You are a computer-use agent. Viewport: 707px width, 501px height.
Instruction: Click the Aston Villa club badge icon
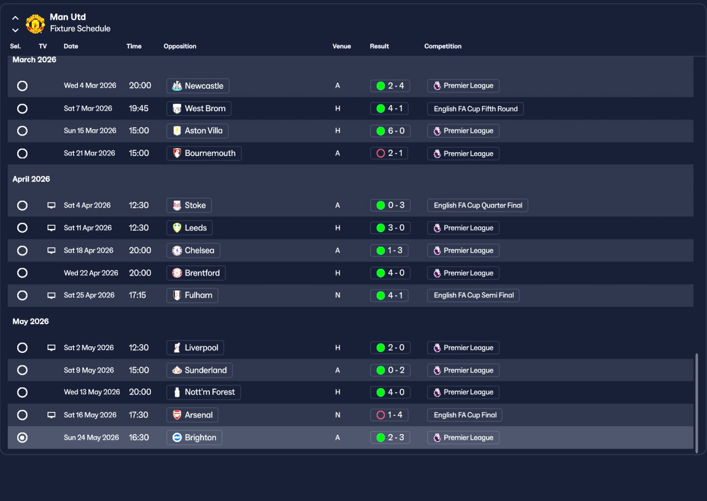coord(177,131)
